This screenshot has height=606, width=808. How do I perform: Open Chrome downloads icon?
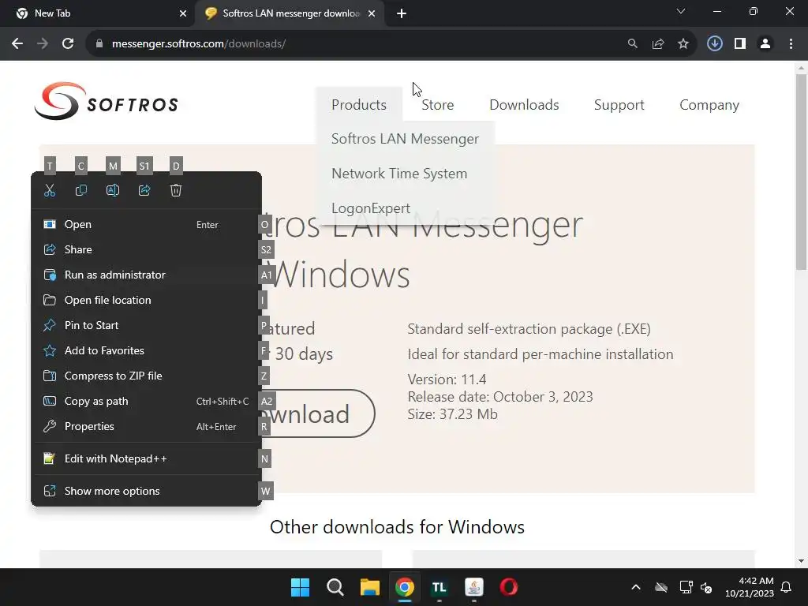(715, 44)
